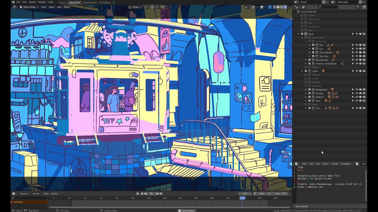Hide the Platform collection with eye icon
Screen dimensions: 378x212
coord(357,97)
